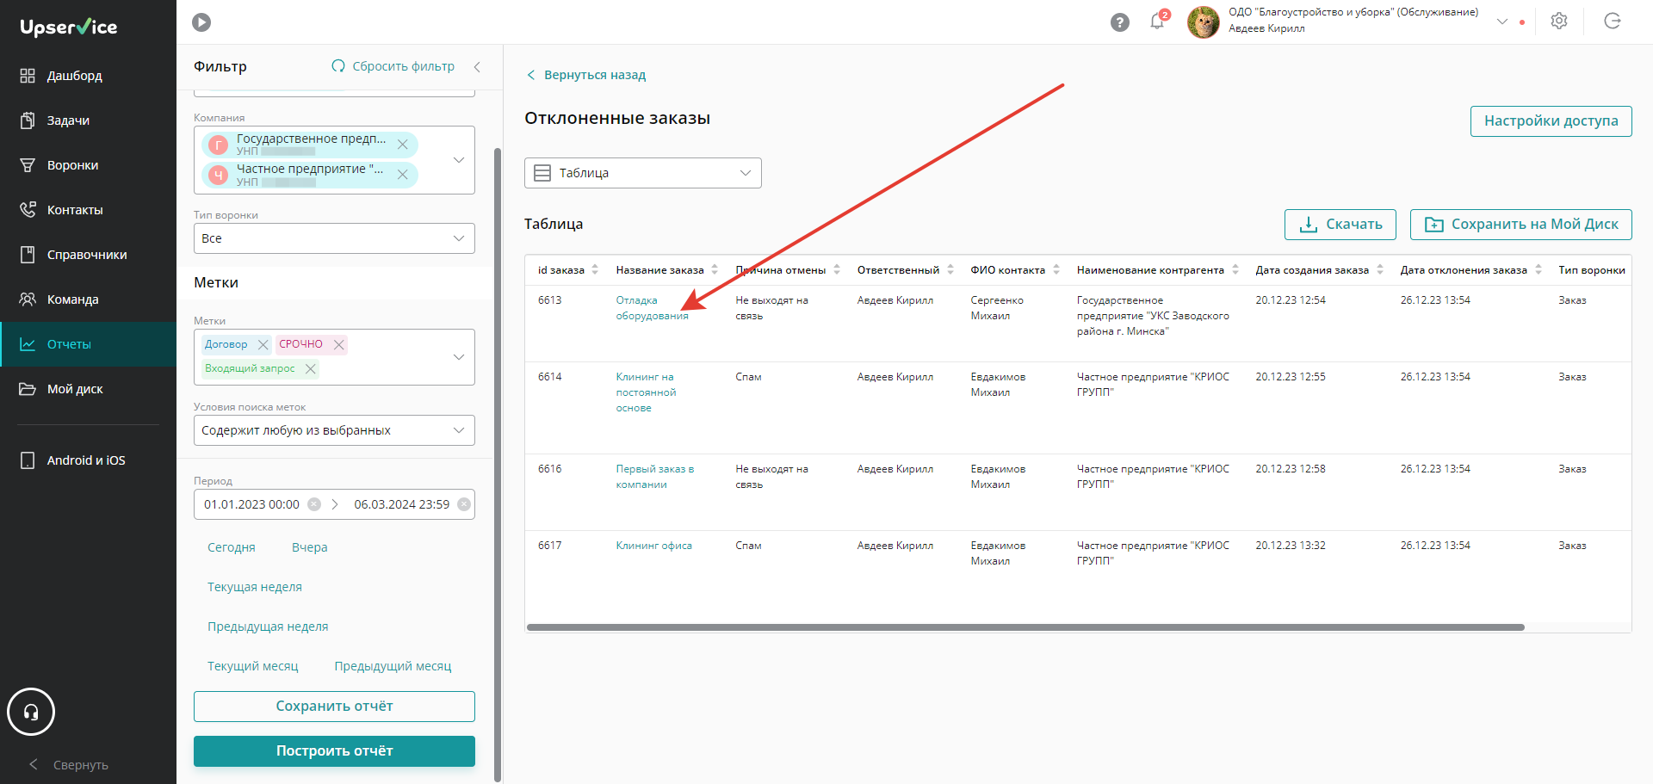Viewport: 1653px width, 784px height.
Task: Sort by Наименование контрагента column
Action: [1235, 270]
